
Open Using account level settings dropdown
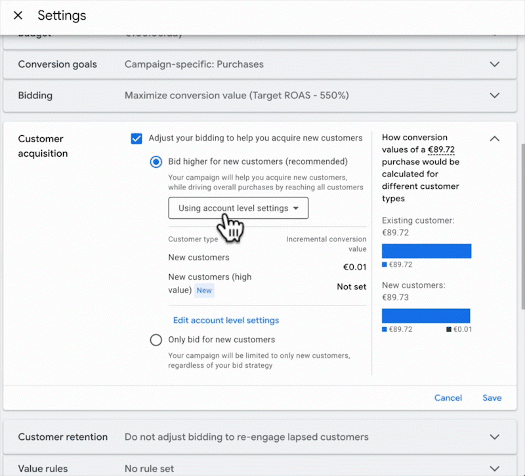tap(238, 208)
